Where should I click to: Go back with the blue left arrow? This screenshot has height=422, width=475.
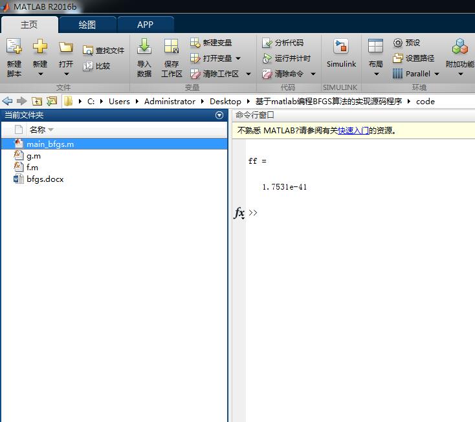(x=8, y=101)
